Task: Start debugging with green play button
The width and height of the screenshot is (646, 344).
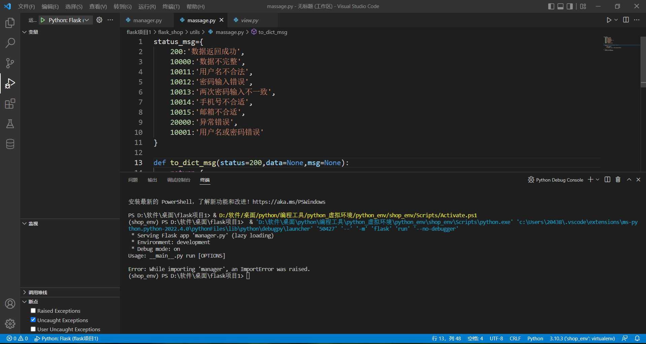Action: 43,20
